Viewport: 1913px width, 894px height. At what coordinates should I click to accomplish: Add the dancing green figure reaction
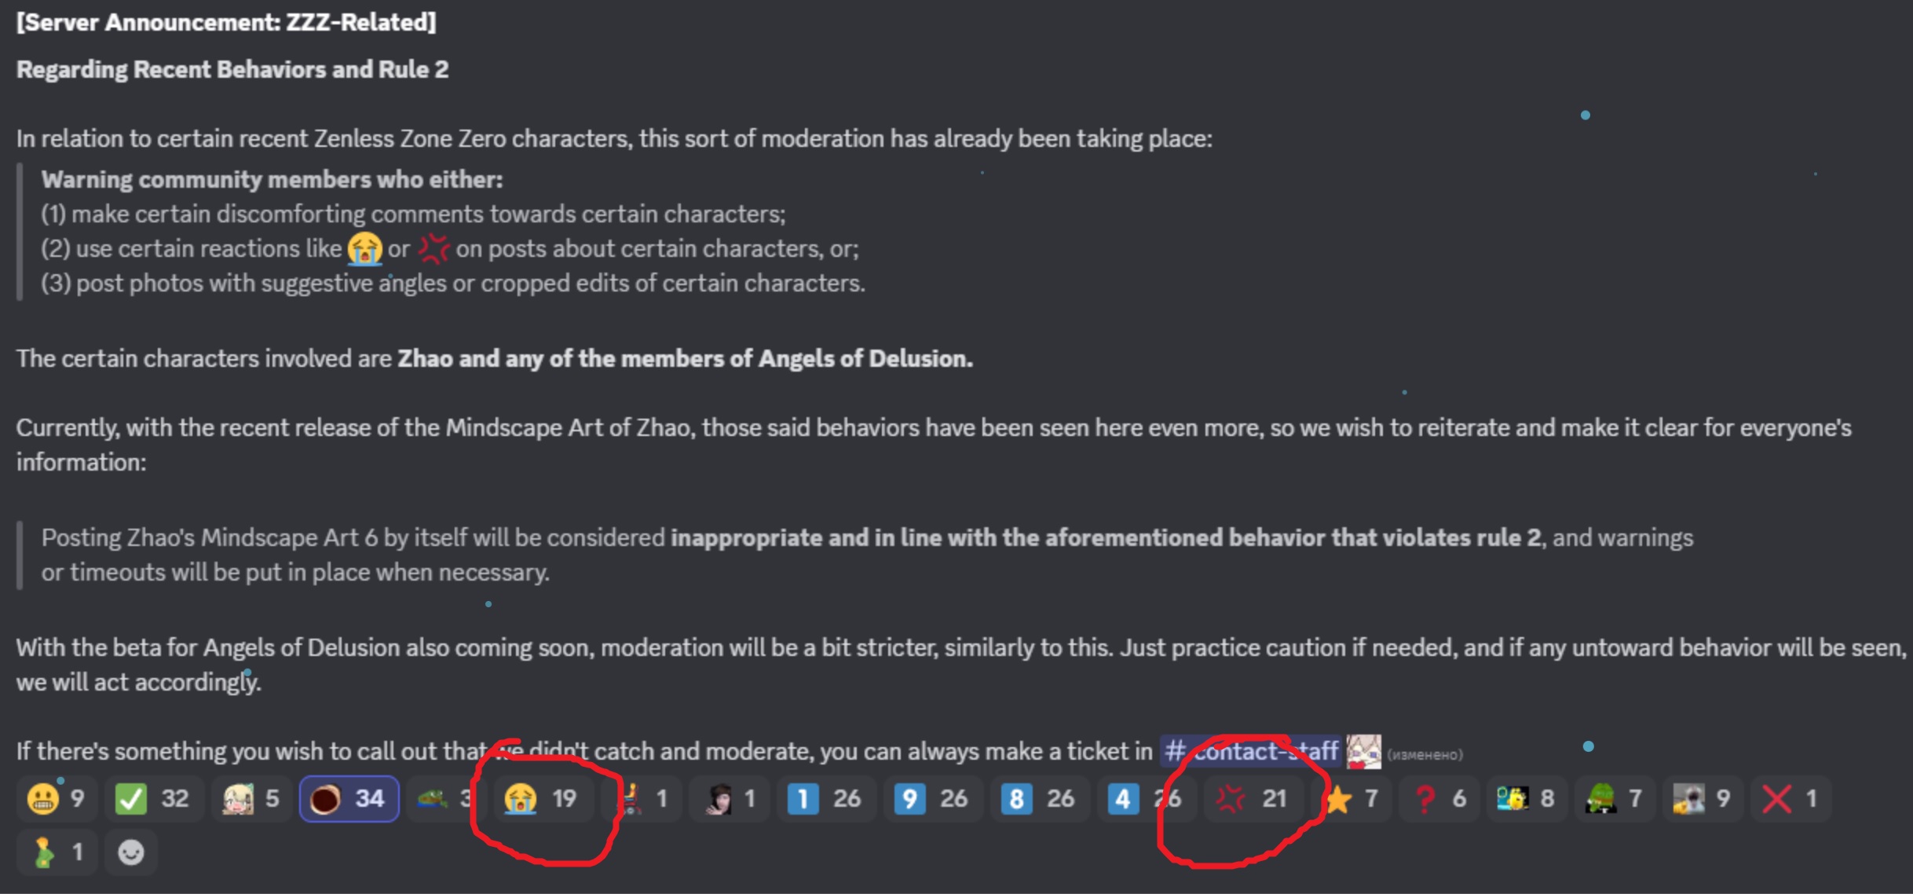point(57,852)
